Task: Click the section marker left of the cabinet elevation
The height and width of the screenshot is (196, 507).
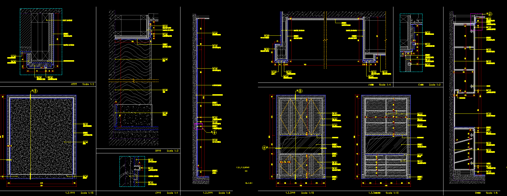Action: coord(264,148)
